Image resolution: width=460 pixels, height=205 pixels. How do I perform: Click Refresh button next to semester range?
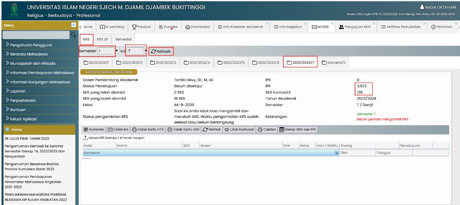(x=161, y=52)
